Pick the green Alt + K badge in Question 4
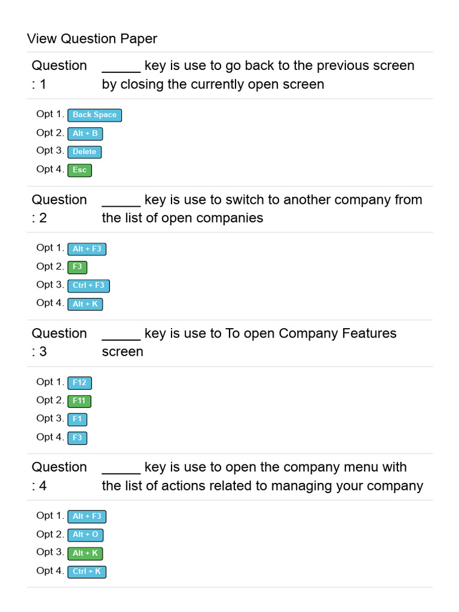459x612 pixels. click(85, 553)
